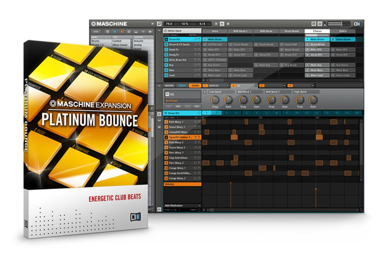Toggle the PAINT checkbox

pos(199,210)
